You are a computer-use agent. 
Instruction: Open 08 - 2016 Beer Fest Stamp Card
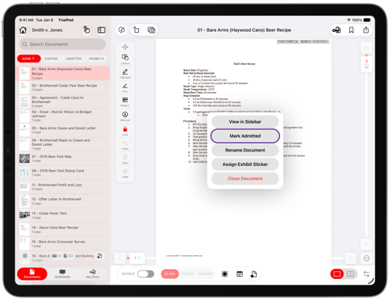[62, 172]
